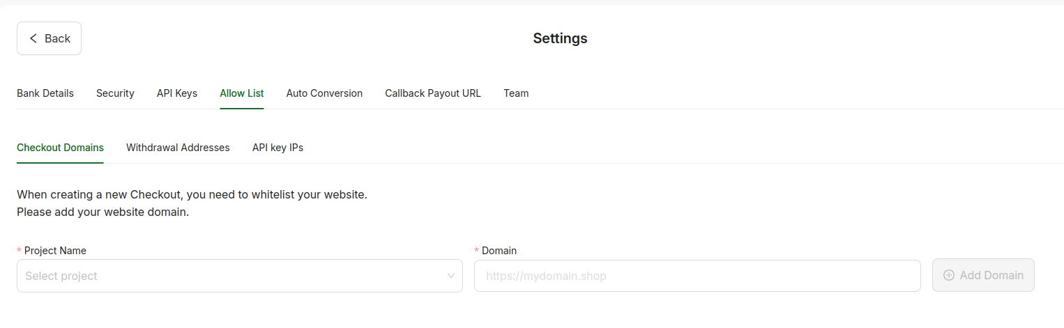Focus the Domain URL input field
The height and width of the screenshot is (328, 1064).
(697, 276)
